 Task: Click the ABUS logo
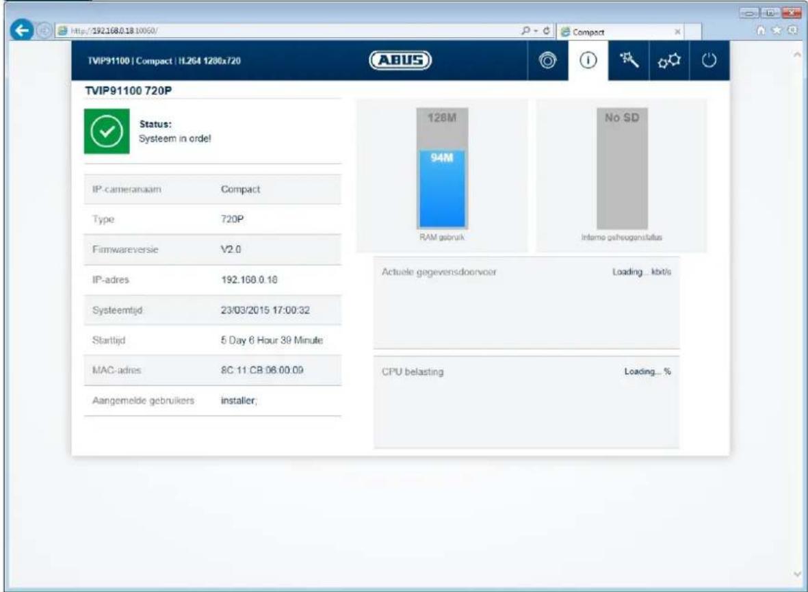pyautogui.click(x=400, y=61)
